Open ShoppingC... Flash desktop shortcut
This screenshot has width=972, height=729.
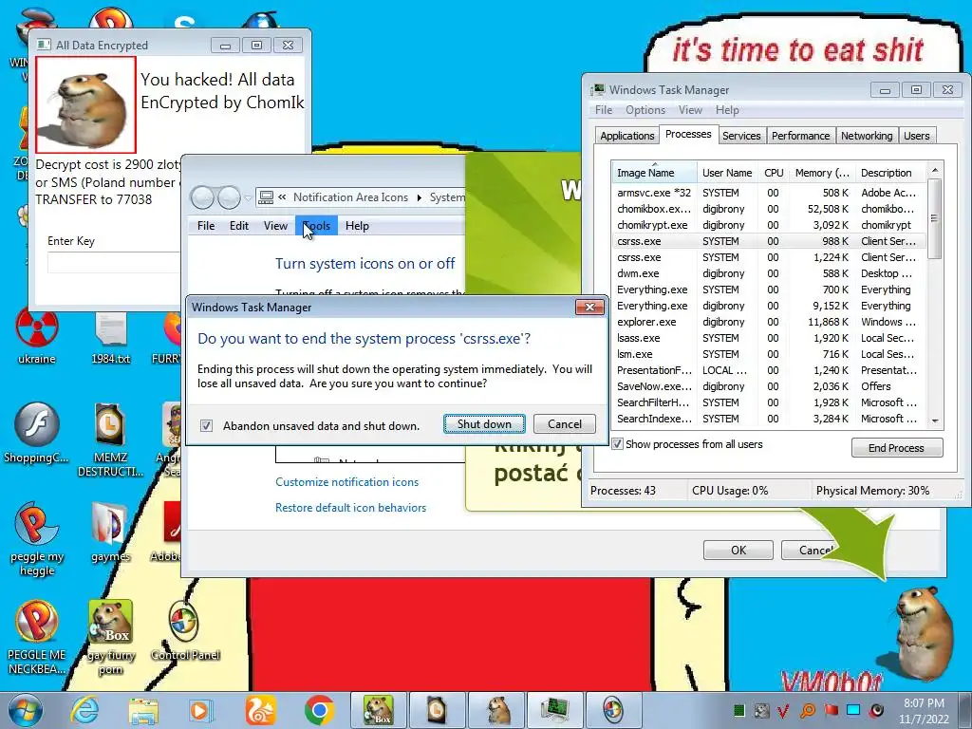(37, 433)
